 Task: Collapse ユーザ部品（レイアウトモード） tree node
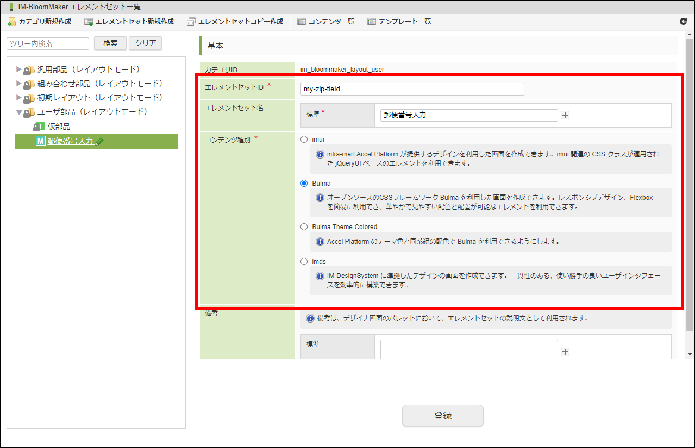(19, 112)
